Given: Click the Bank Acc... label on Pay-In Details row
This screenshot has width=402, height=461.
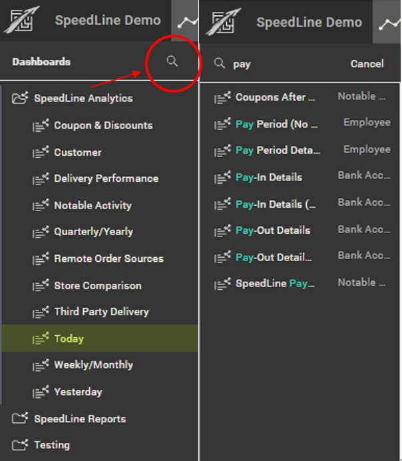Looking at the screenshot, I should coord(364,175).
